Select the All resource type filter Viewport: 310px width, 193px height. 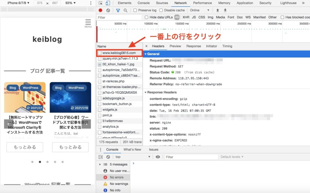(177, 17)
